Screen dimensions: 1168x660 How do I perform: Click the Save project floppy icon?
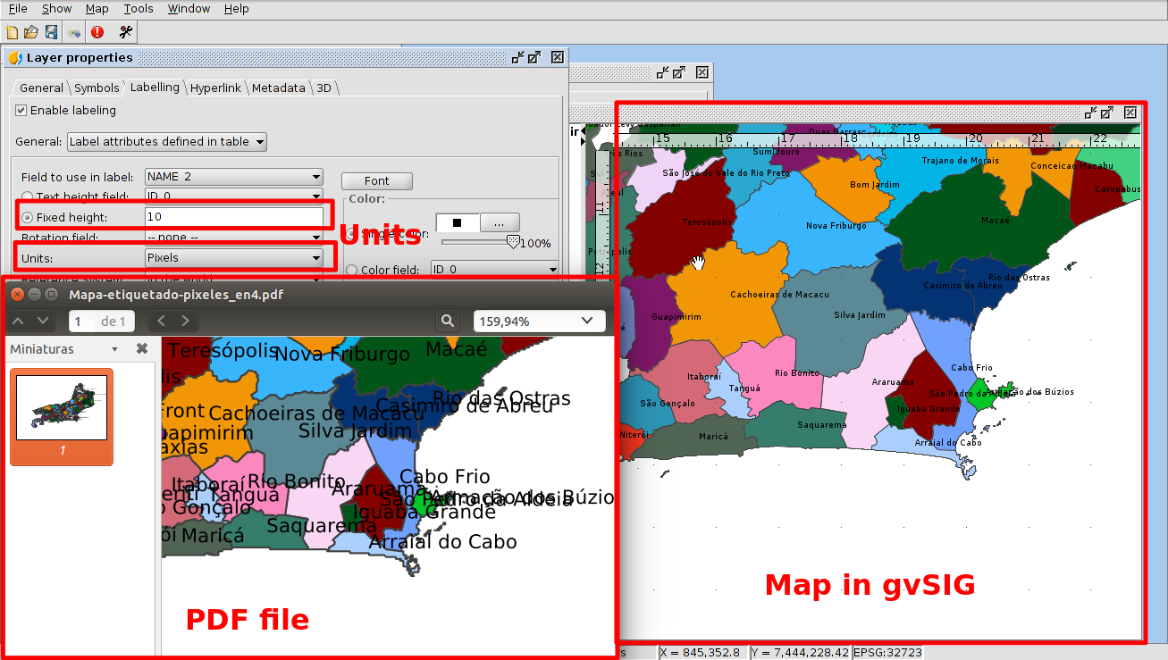(x=51, y=32)
